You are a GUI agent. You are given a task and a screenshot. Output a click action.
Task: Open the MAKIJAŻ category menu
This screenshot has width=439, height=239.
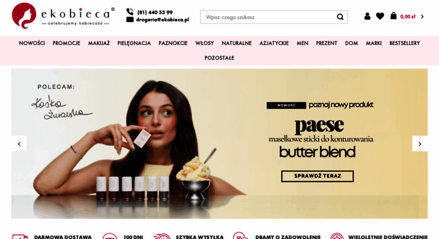point(99,43)
